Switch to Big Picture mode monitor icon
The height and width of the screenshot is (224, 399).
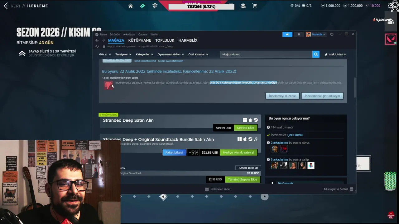[x=332, y=34]
